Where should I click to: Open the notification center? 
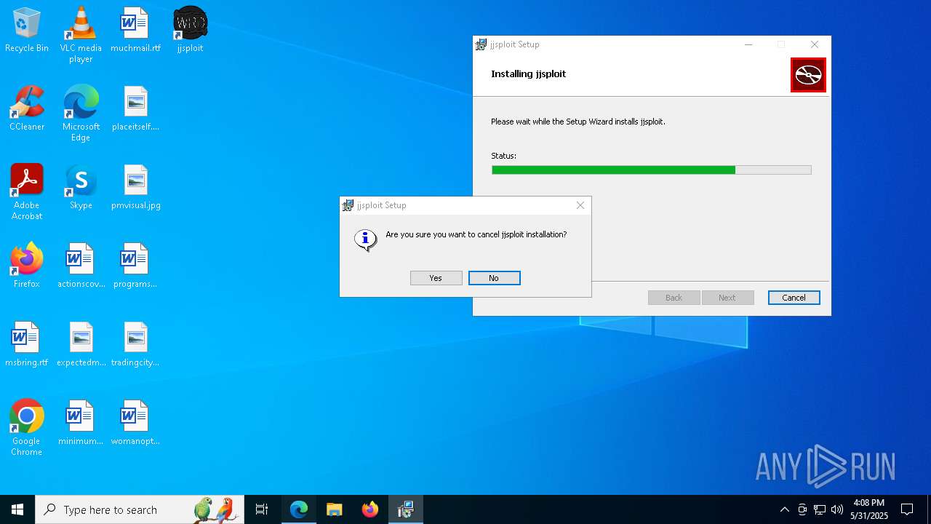click(x=907, y=509)
